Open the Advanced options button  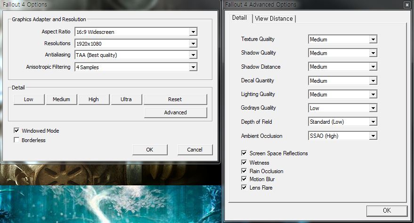click(x=175, y=112)
